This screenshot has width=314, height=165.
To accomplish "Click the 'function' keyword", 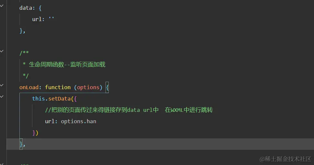I will 58,87.
